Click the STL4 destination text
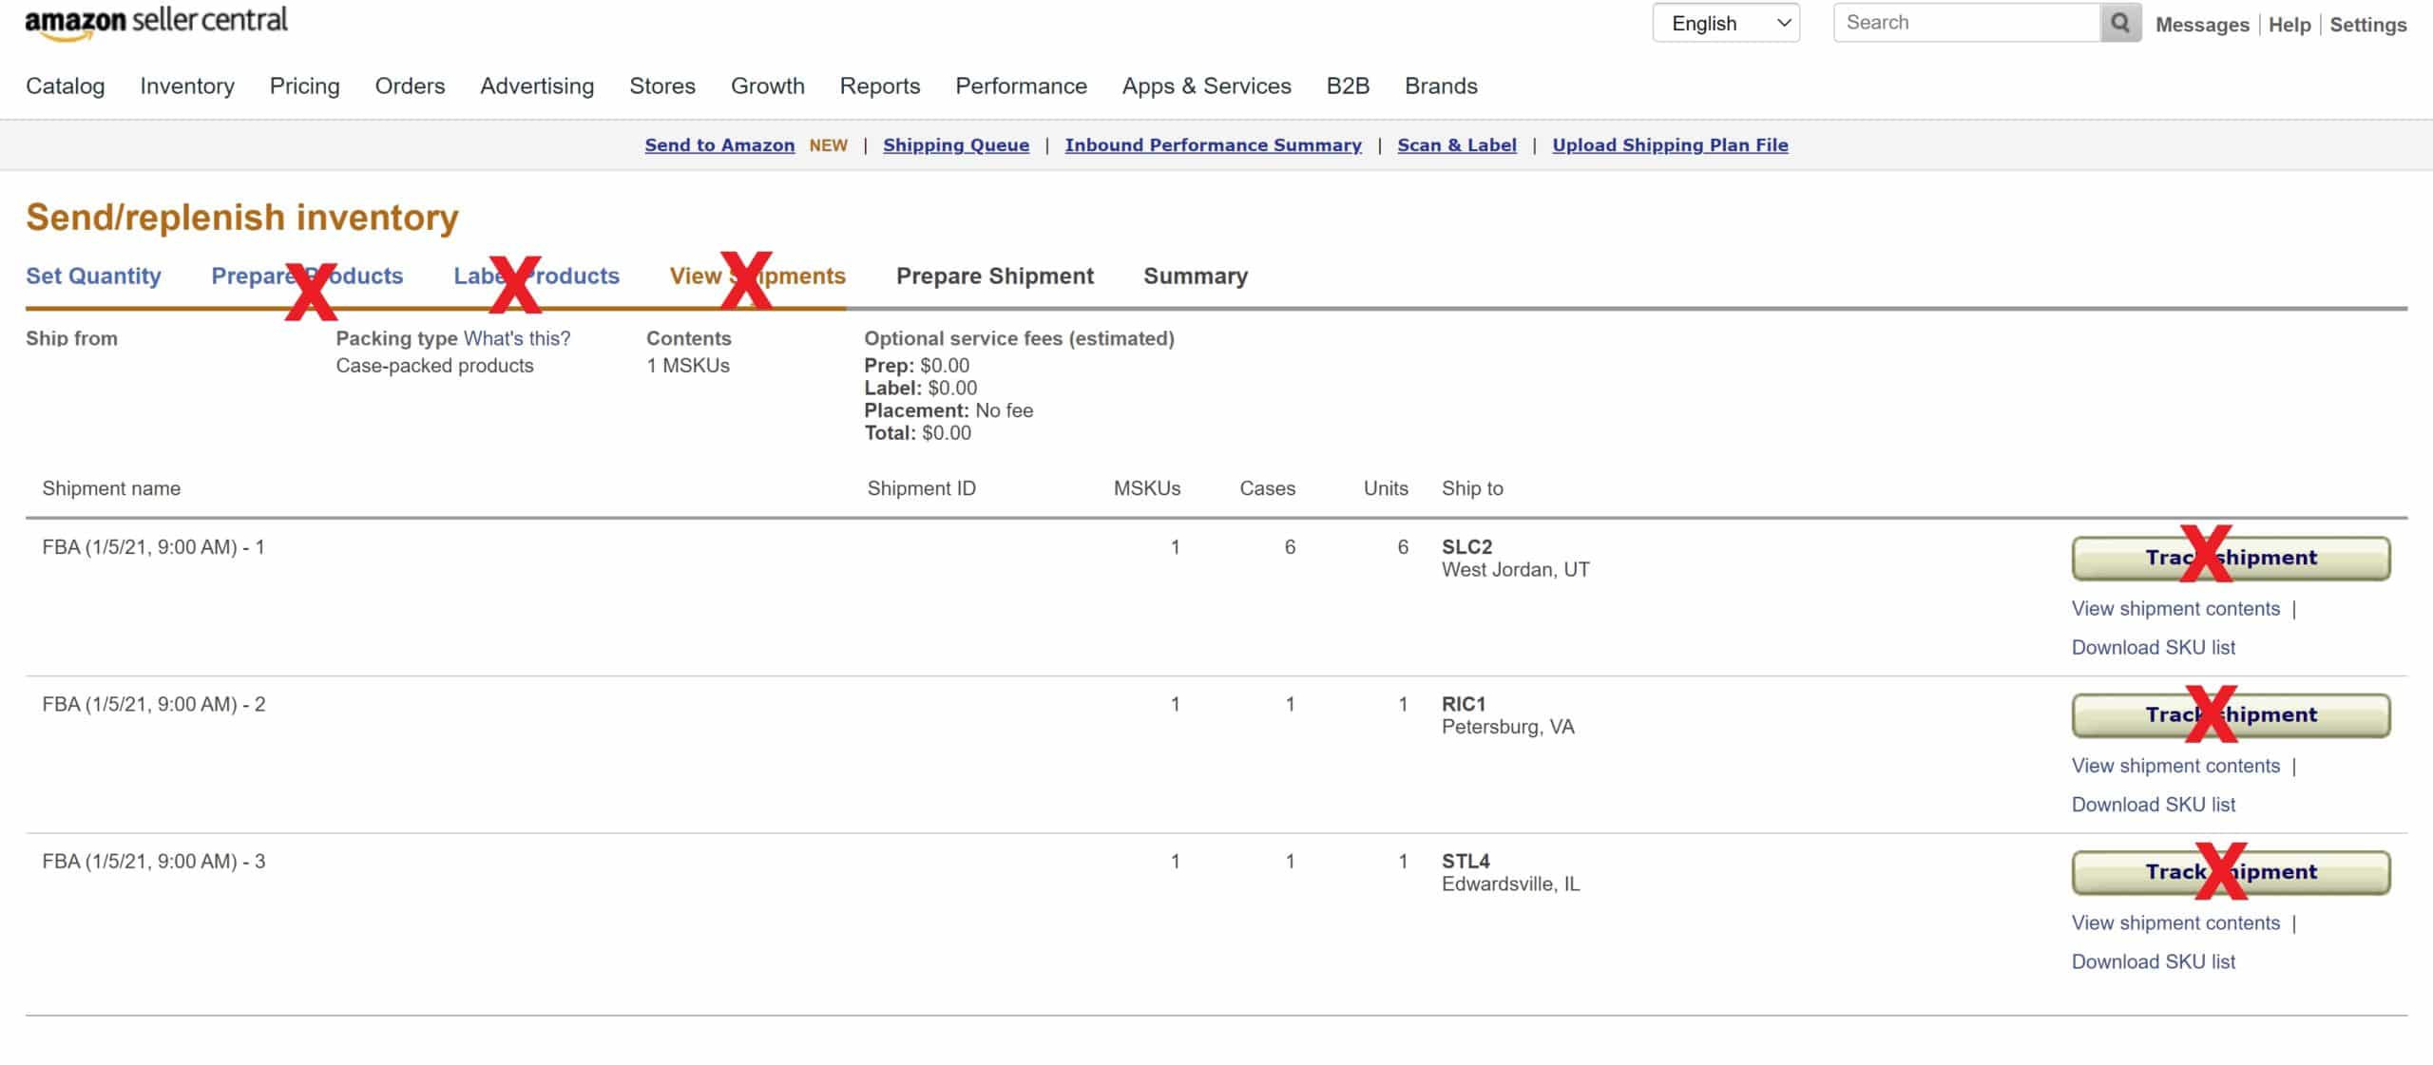2433x1065 pixels. [1466, 862]
